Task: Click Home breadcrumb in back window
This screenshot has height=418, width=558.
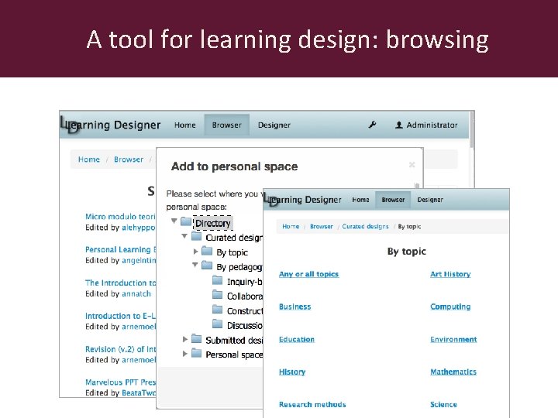Action: pos(89,159)
